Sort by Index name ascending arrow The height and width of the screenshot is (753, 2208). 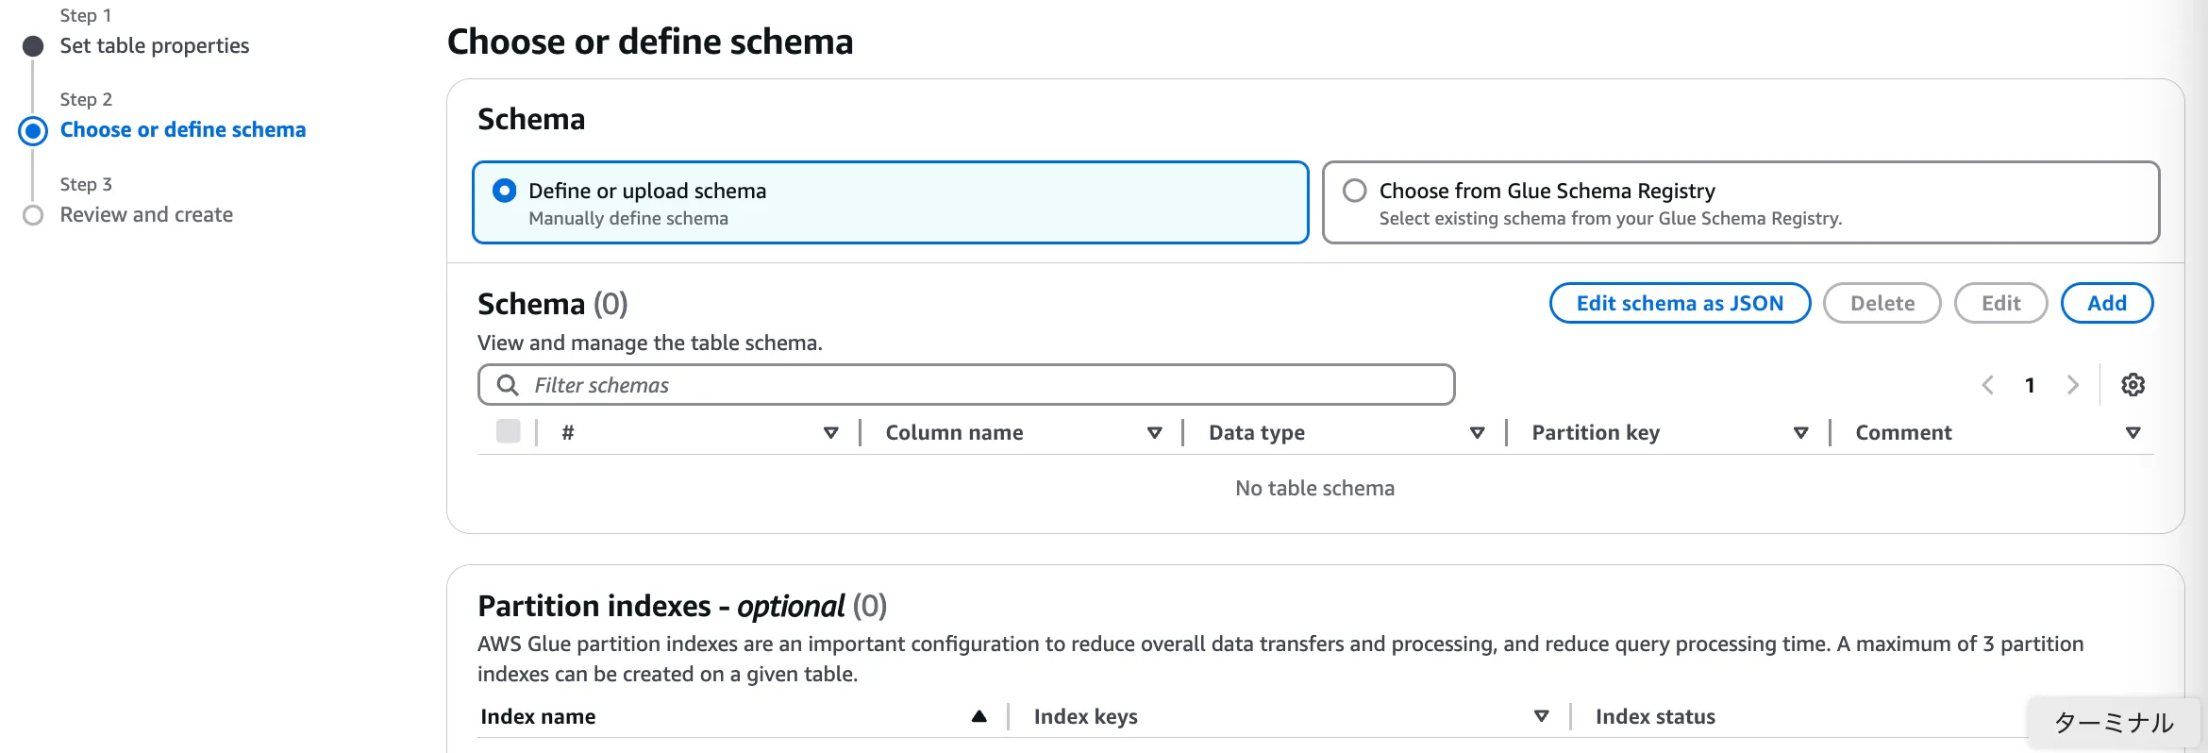tap(979, 716)
